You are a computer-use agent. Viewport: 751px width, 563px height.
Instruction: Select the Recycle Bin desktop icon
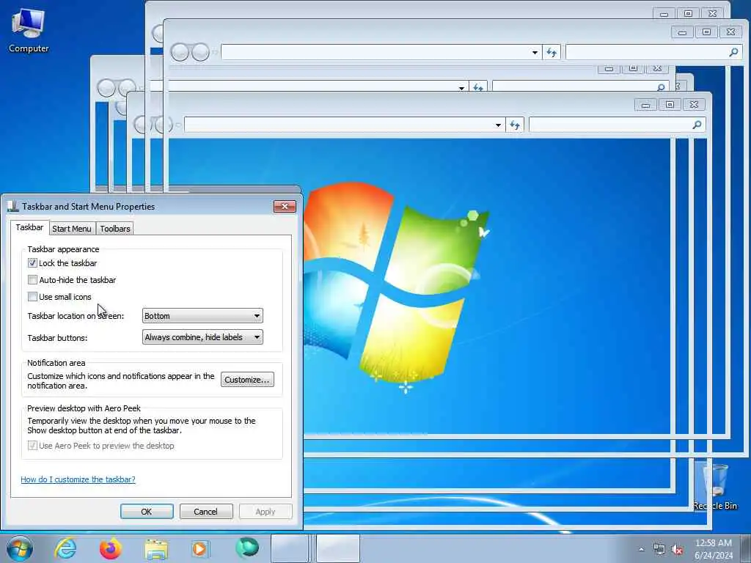coord(715,486)
